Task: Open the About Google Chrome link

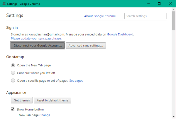Action: coord(100,16)
